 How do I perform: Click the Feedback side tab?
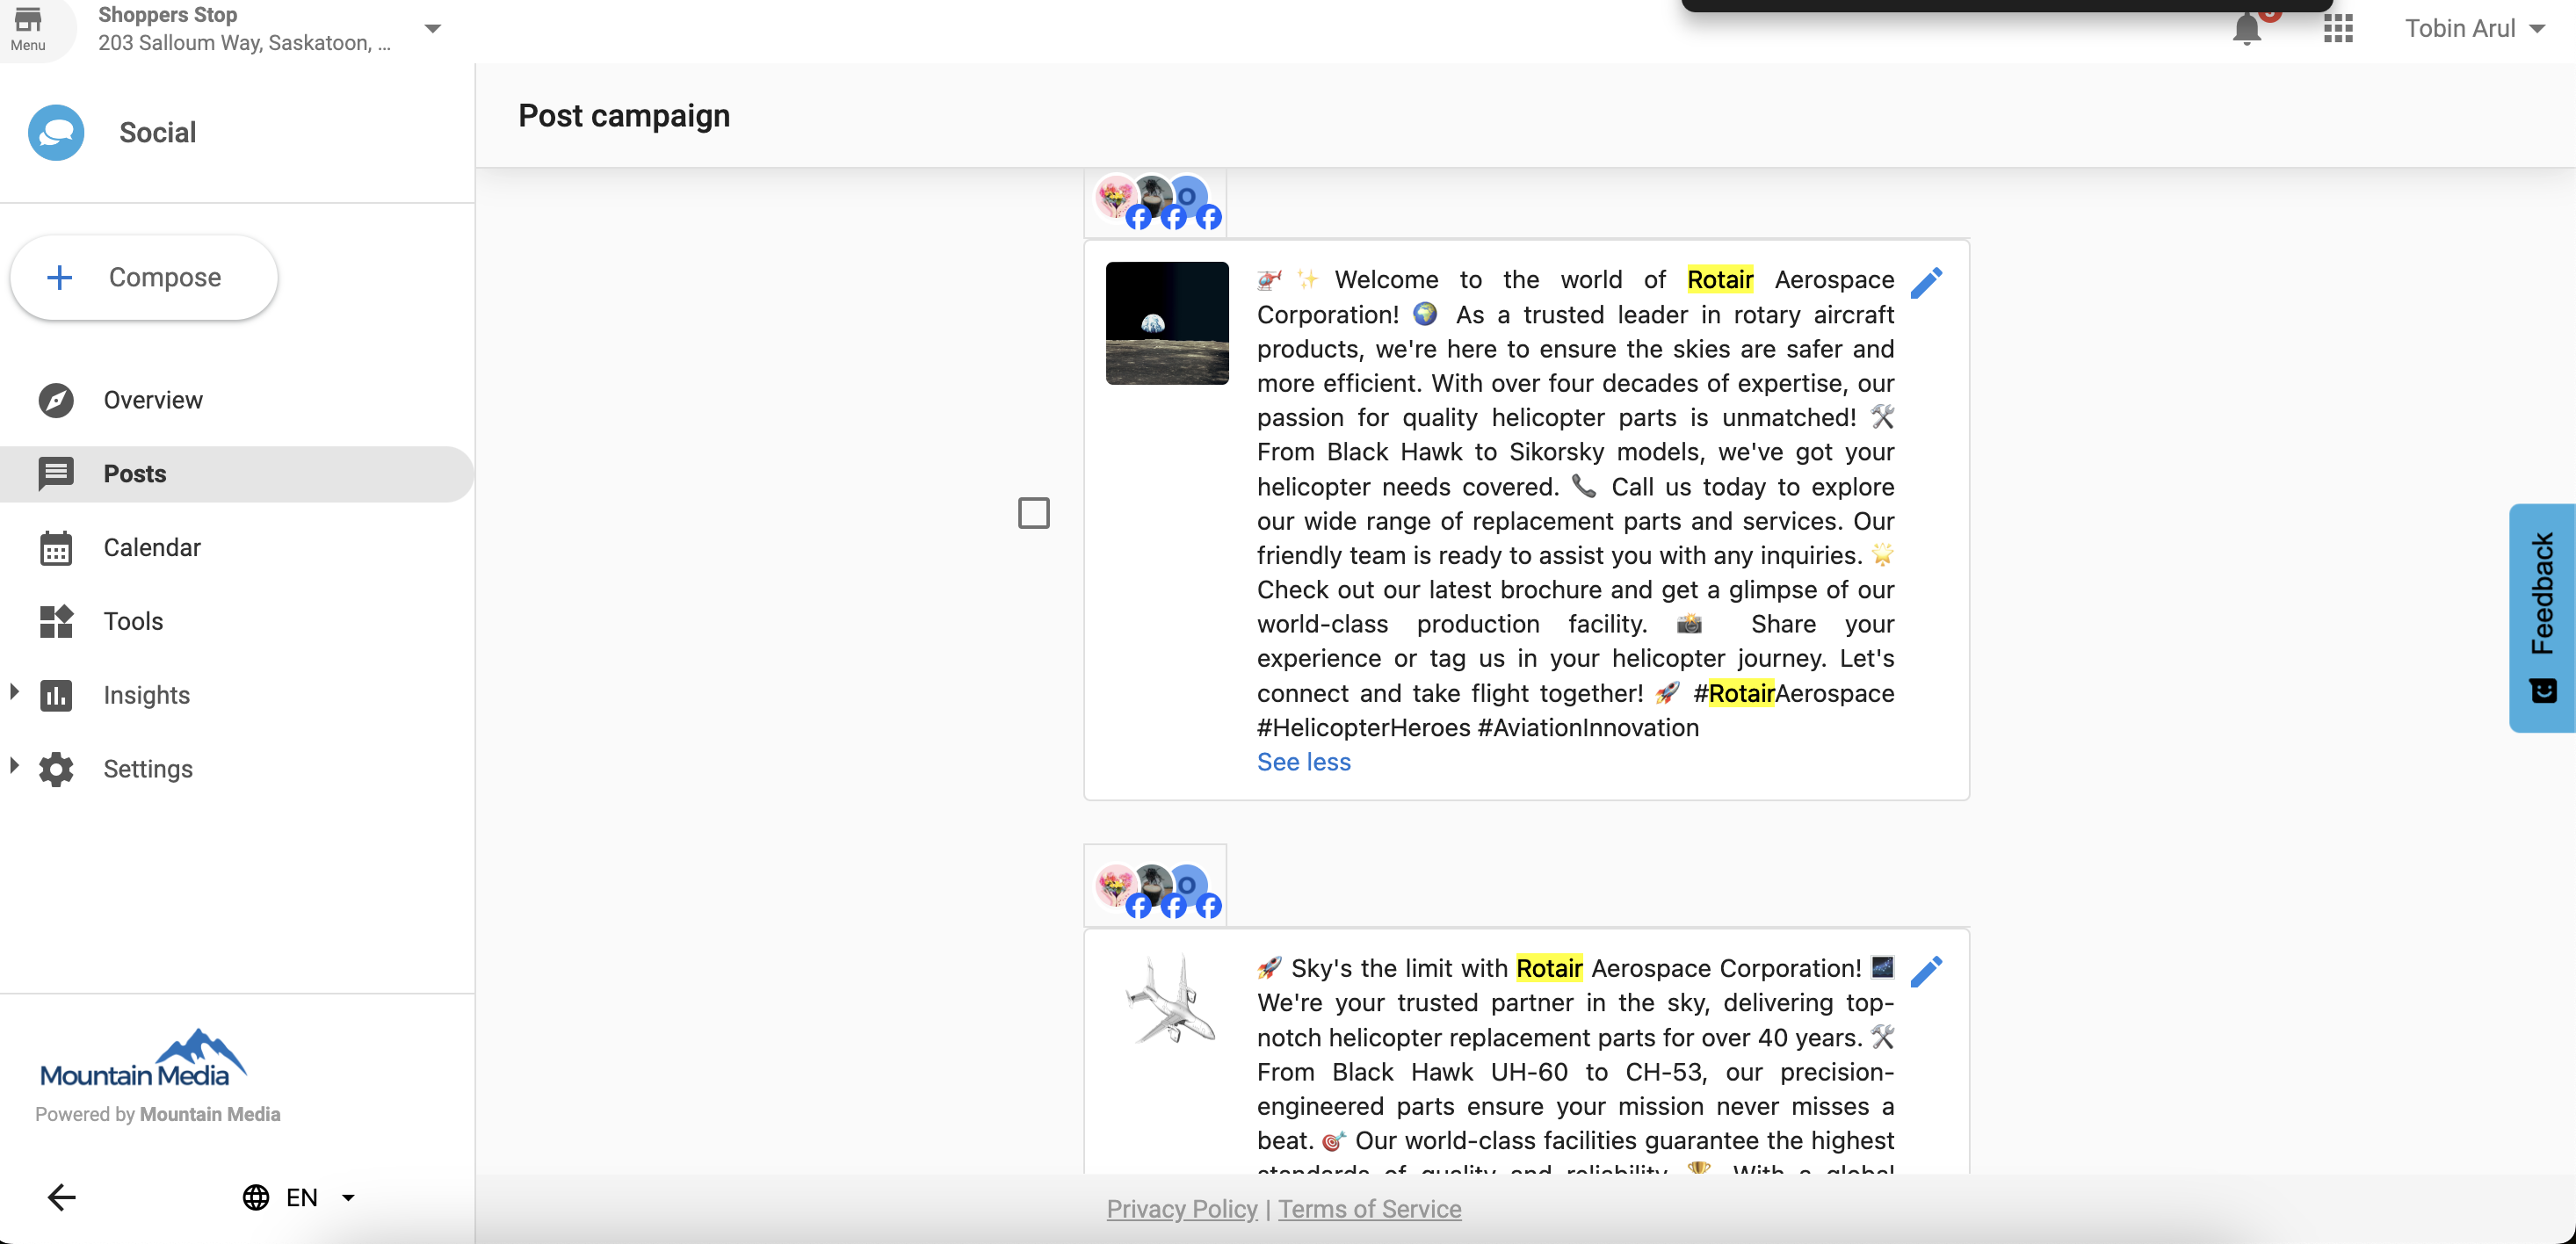point(2542,618)
